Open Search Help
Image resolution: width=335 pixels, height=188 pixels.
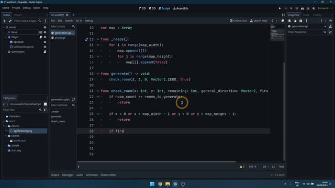pos(258,21)
